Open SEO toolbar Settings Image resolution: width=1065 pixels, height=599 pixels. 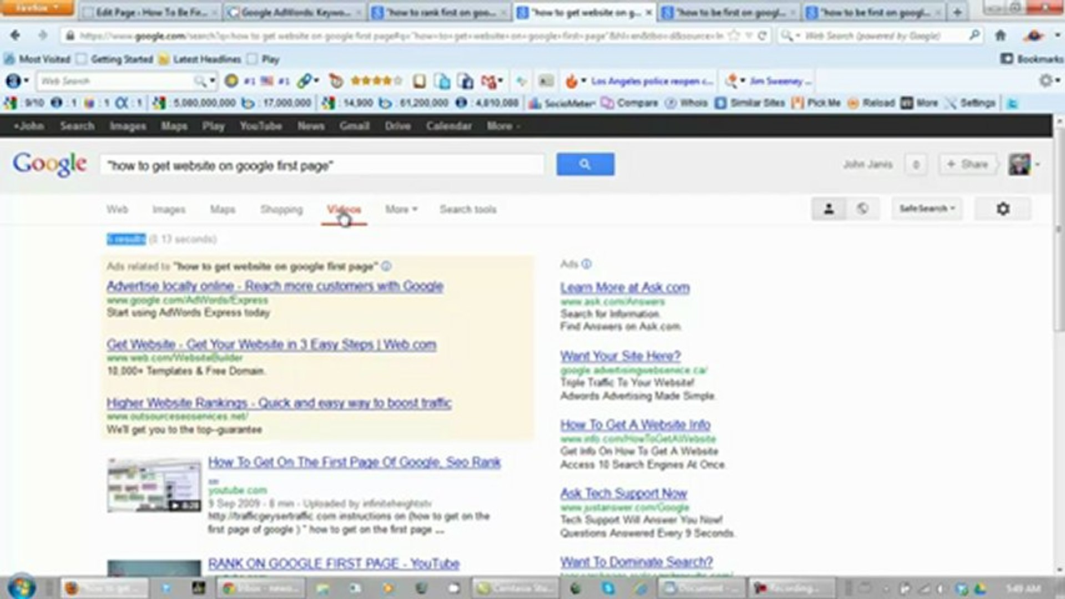[x=970, y=103]
